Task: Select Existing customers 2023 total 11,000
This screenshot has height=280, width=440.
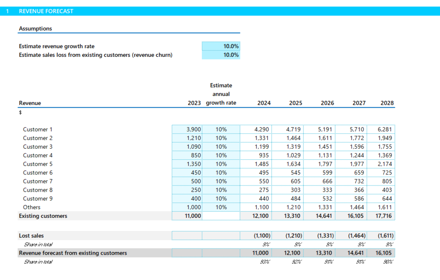Action: (x=187, y=216)
